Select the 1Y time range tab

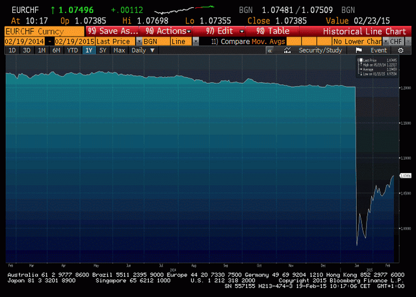(x=89, y=51)
